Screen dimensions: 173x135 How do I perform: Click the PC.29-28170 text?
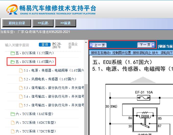(57, 45)
